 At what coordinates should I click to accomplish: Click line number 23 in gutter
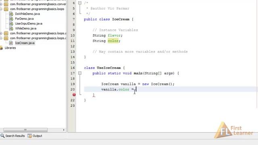click(73, 106)
